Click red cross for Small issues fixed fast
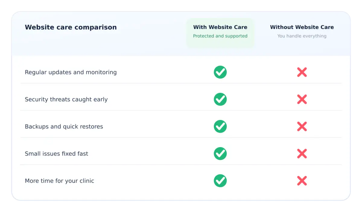362x212 pixels. (302, 153)
